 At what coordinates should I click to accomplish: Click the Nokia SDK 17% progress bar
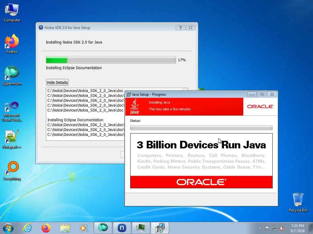[111, 60]
